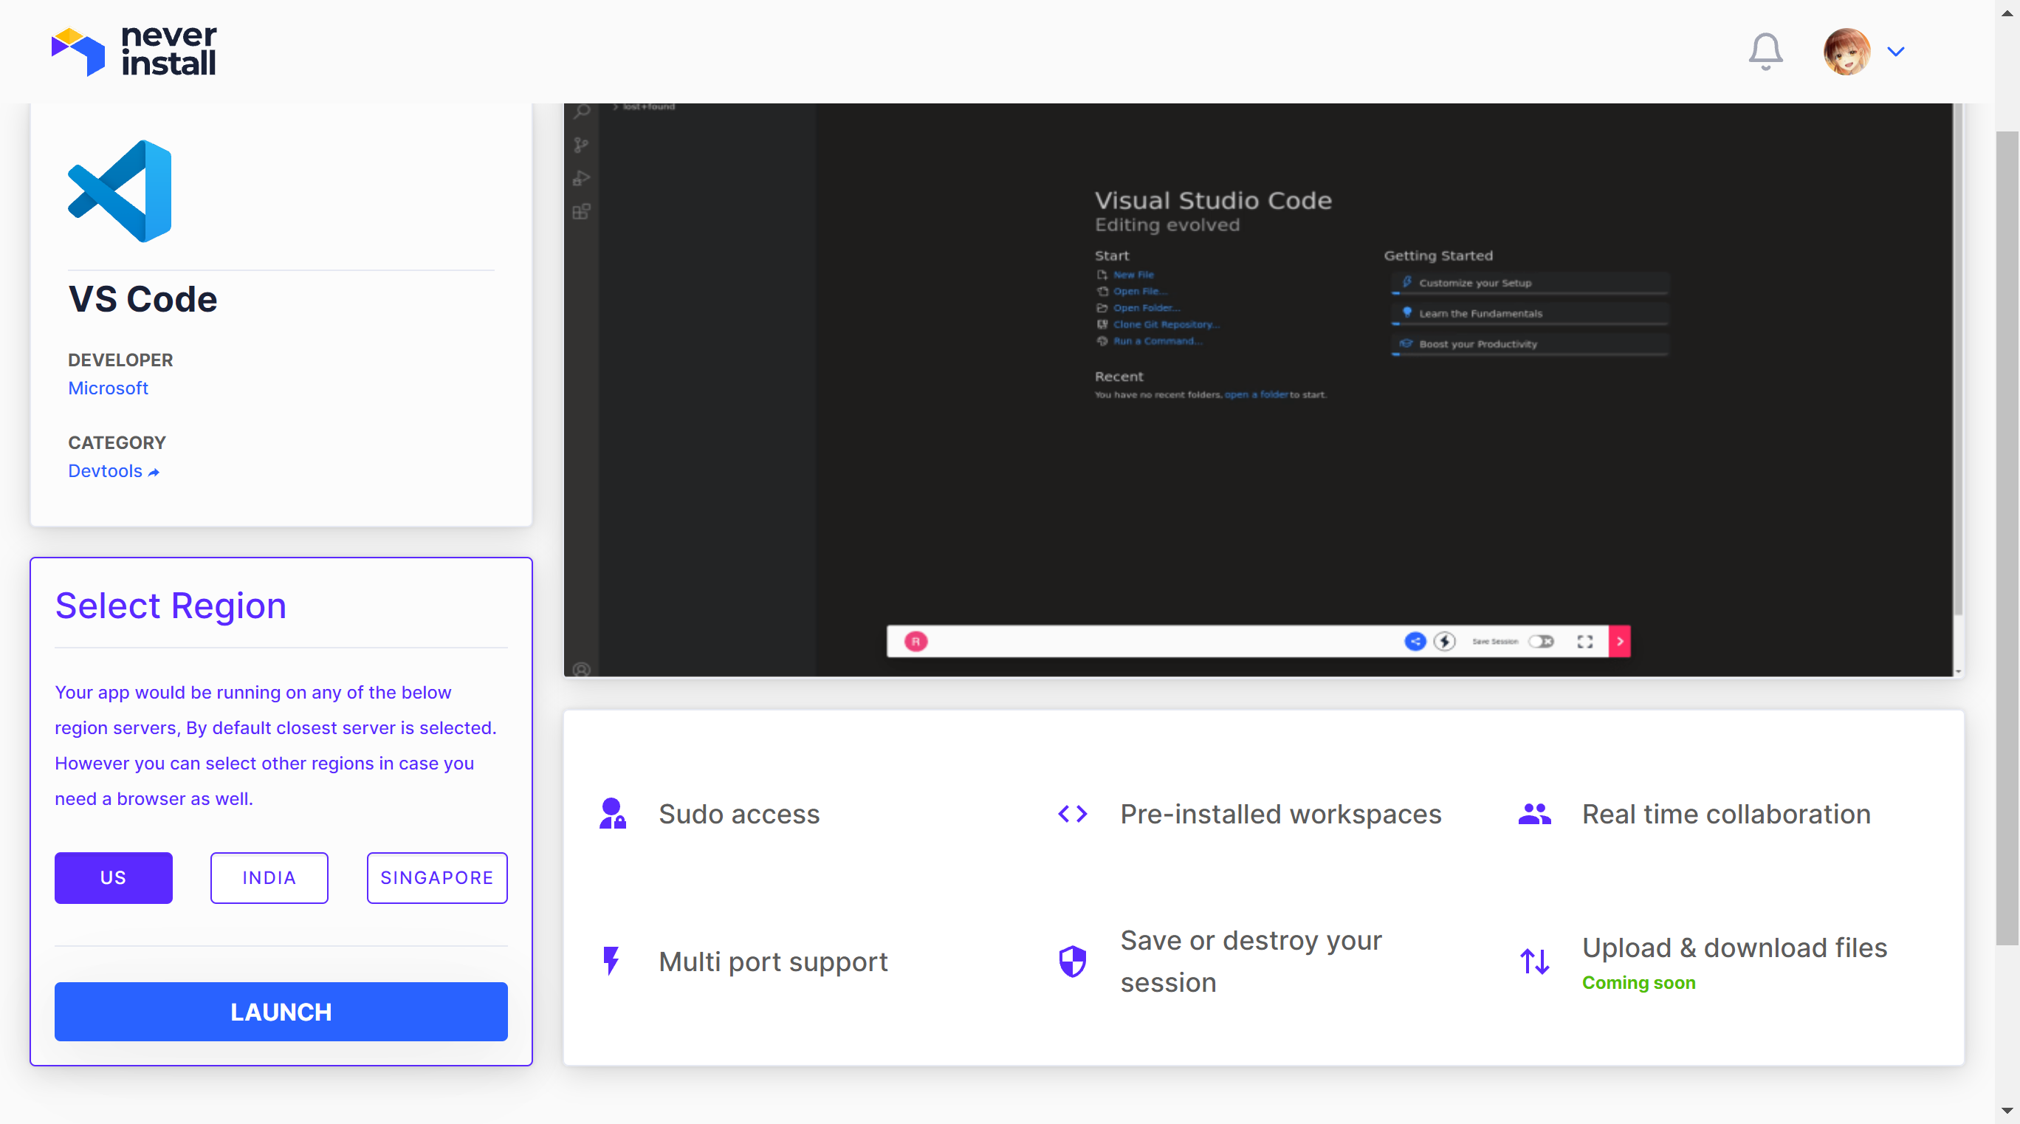Open the notifications bell

[1765, 52]
